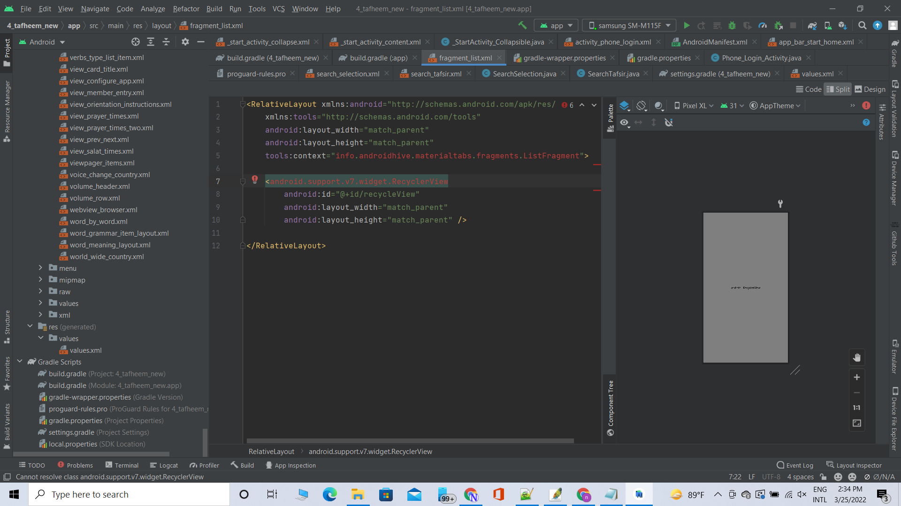Switch editor to Design view
The image size is (901, 506).
click(870, 89)
